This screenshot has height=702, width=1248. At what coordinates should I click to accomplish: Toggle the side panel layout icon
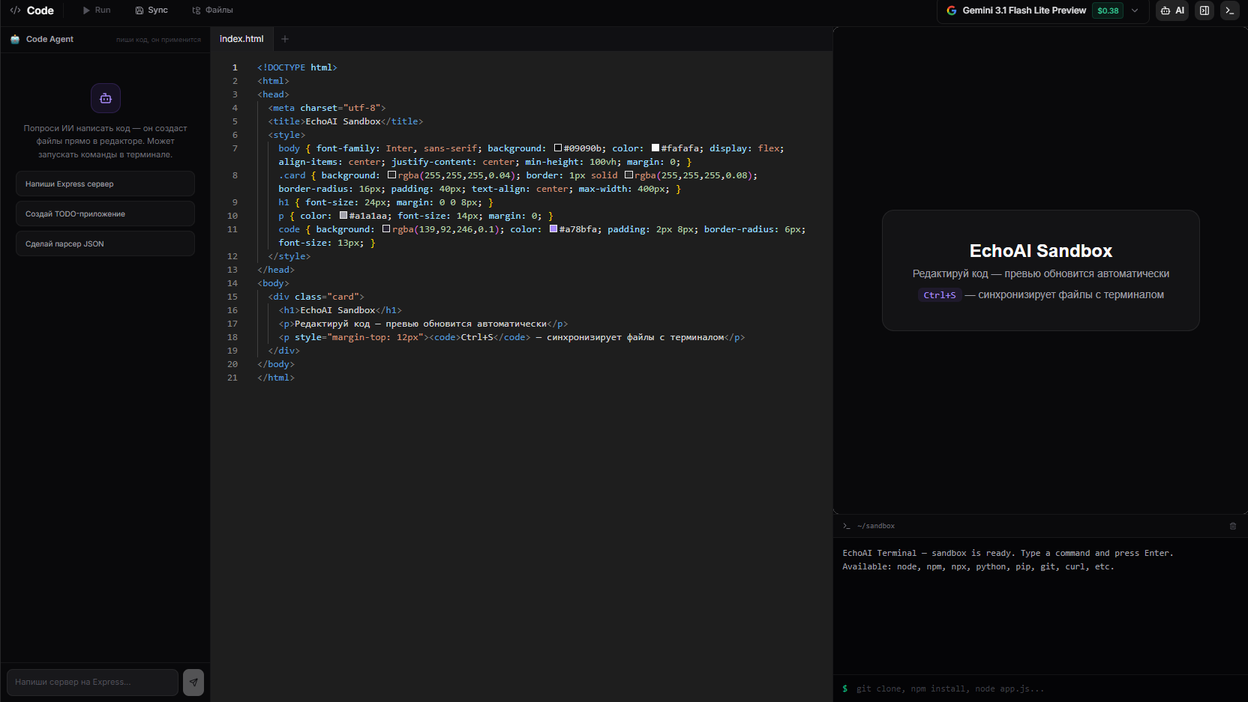coord(1204,11)
